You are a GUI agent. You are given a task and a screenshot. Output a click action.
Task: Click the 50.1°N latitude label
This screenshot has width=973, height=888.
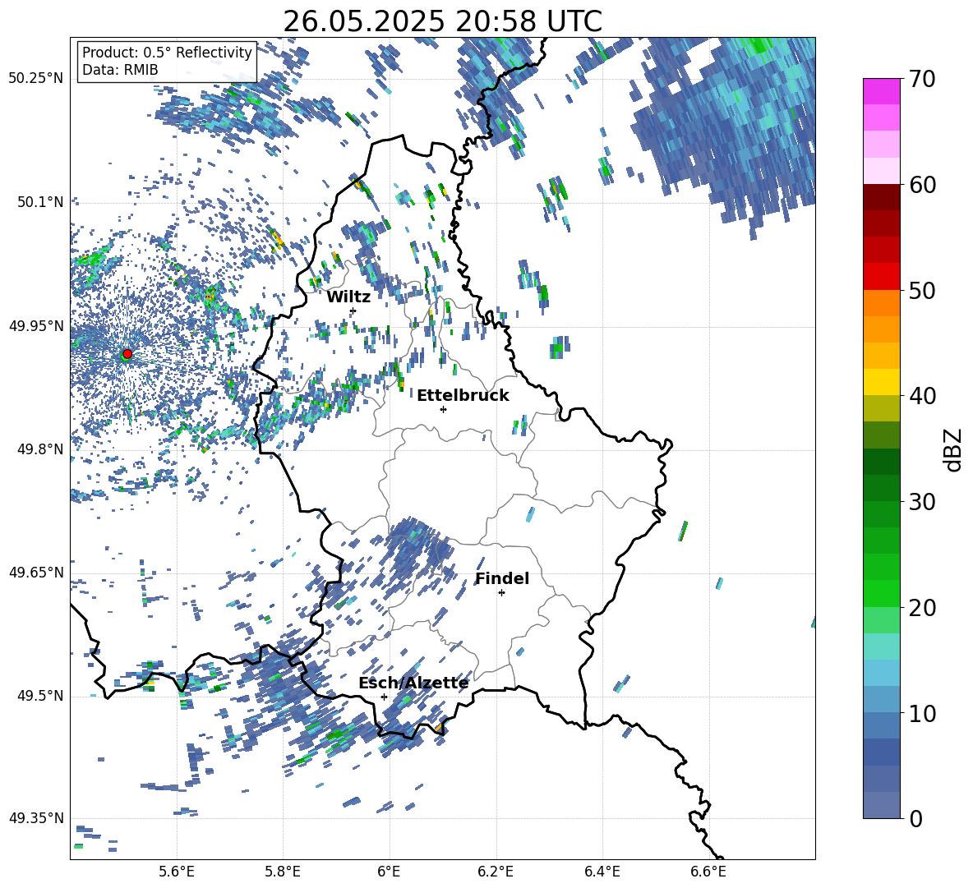[x=41, y=202]
